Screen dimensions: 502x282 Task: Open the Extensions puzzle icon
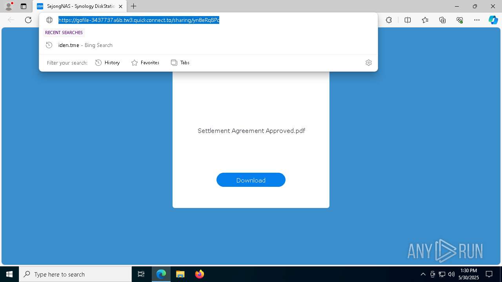click(389, 20)
